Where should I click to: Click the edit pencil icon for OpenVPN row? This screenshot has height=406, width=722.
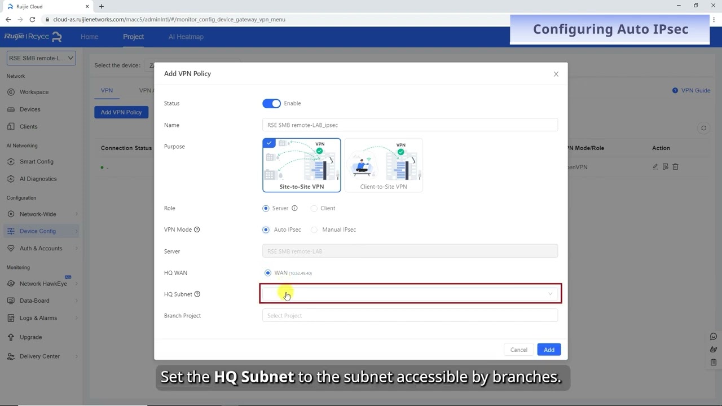655,167
